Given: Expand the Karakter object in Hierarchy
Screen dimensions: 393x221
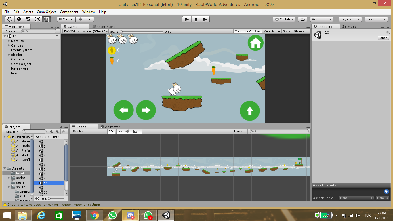Looking at the screenshot, I should [9, 41].
